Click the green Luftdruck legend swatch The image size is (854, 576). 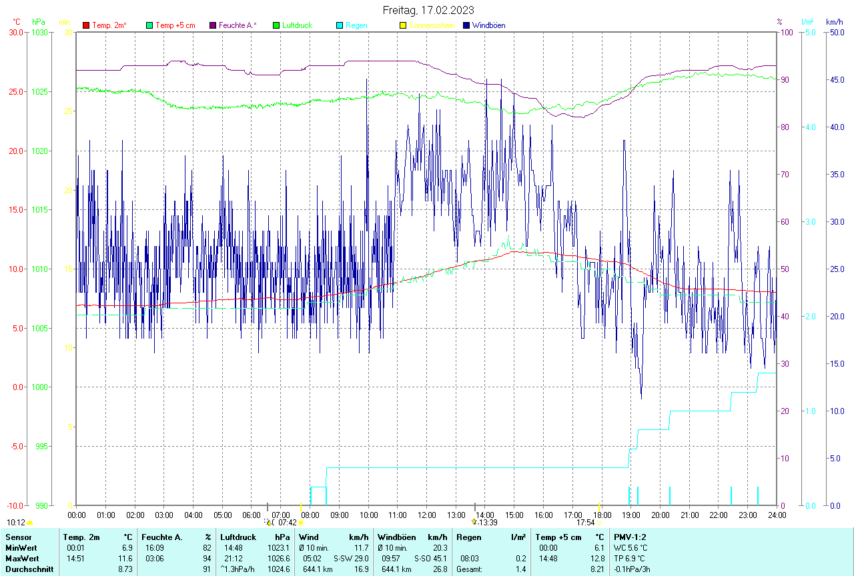[x=276, y=25]
